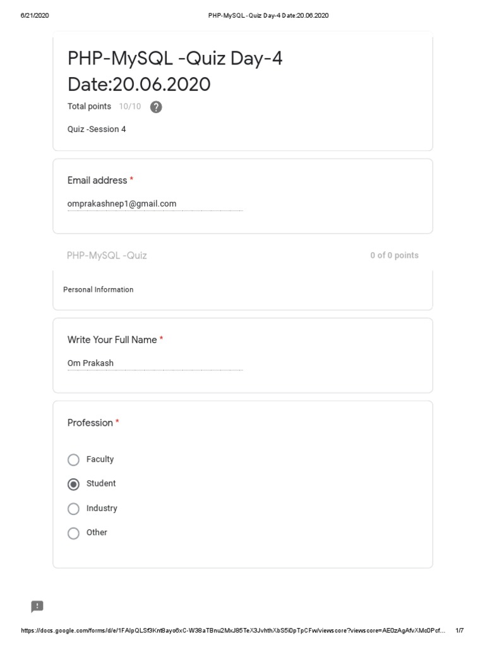Click the 10/10 total points score
Image resolution: width=485 pixels, height=647 pixels.
[130, 106]
